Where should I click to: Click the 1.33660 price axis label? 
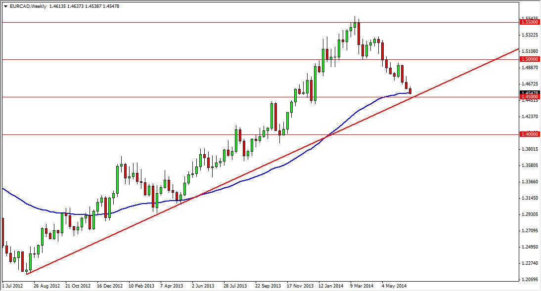click(x=530, y=182)
